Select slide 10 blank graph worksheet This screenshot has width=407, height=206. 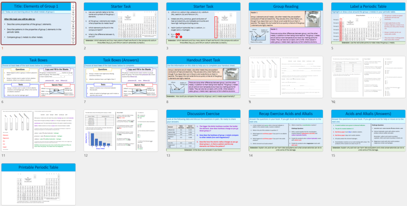[x=368, y=77]
